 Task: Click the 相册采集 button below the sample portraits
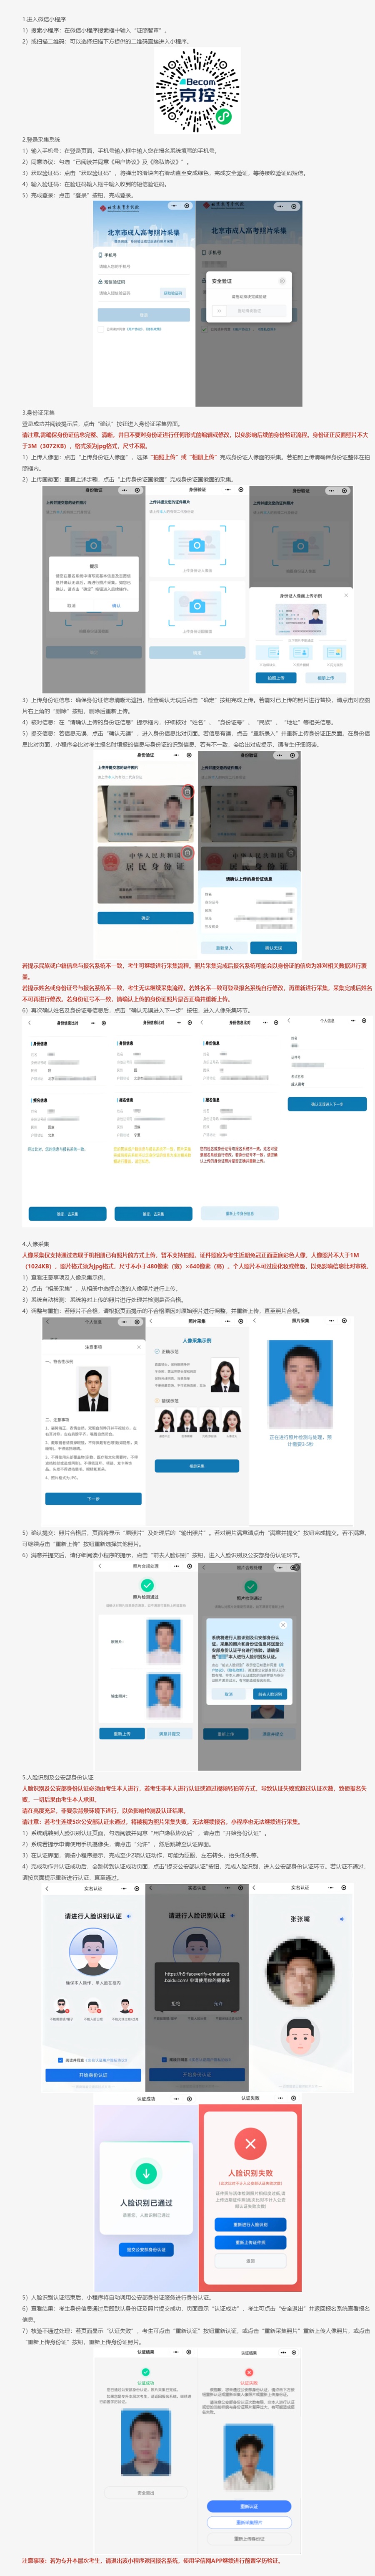pyautogui.click(x=197, y=1466)
